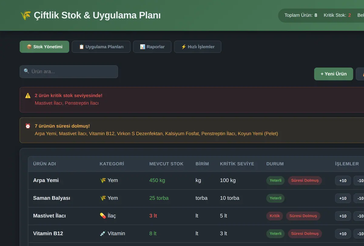Select the Arpa Yemi product name
Viewport: 364px width, 246px height.
(x=46, y=180)
